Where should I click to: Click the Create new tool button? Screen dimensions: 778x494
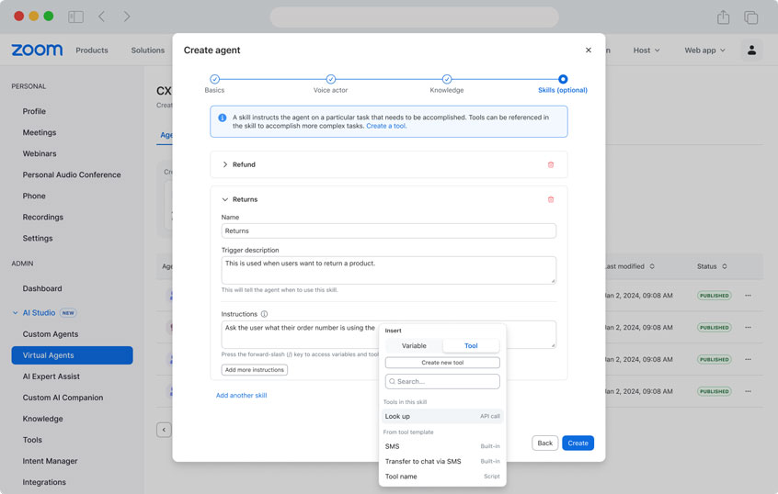[x=442, y=363]
